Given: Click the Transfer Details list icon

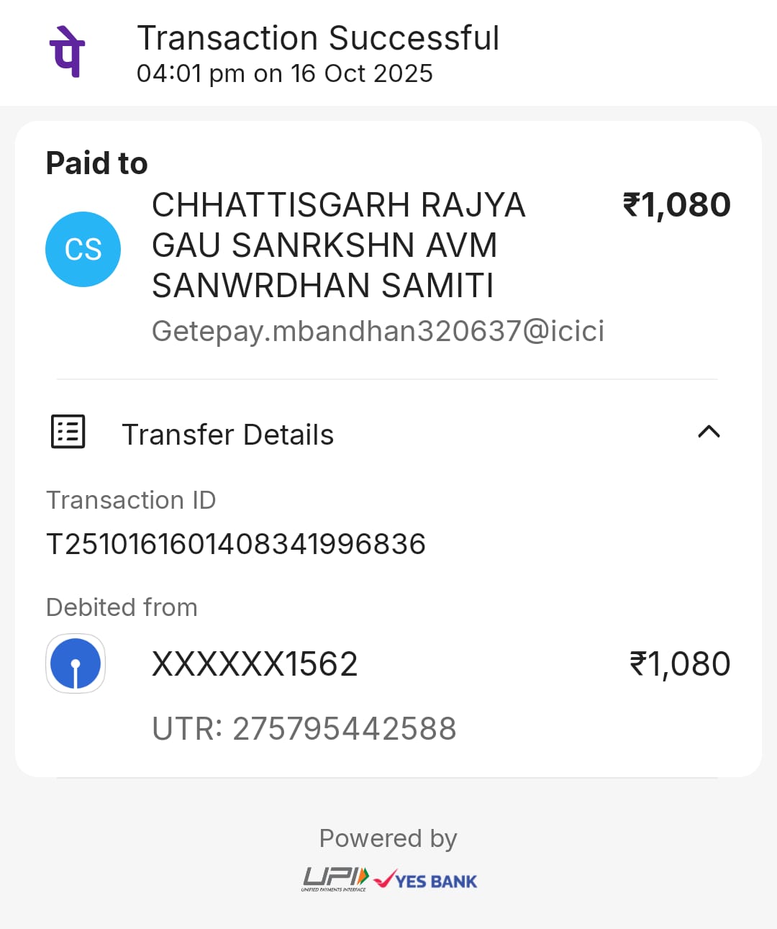Looking at the screenshot, I should pos(68,432).
